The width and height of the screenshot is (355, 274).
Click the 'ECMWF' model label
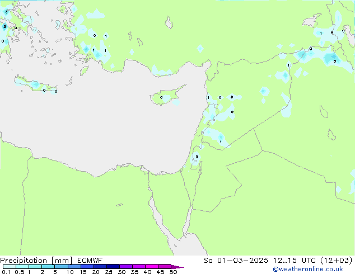tap(90, 261)
